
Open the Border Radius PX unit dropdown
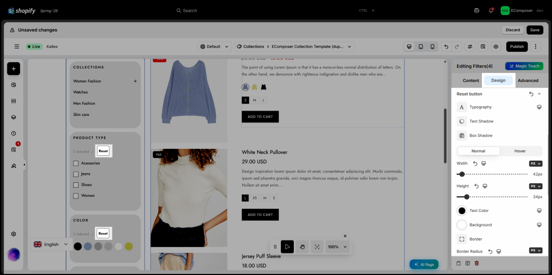point(535,250)
